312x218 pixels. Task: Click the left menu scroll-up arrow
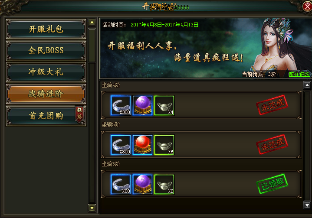click(x=92, y=23)
